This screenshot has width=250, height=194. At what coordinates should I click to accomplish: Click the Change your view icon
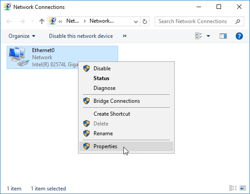point(198,36)
